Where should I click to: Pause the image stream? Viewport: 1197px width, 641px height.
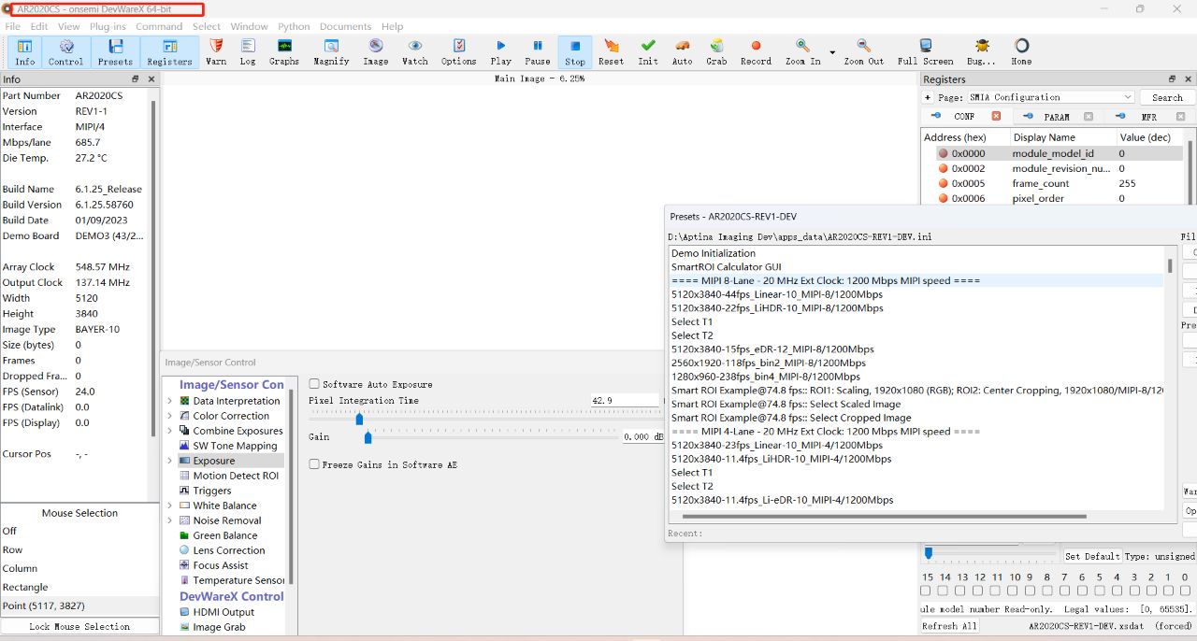538,51
